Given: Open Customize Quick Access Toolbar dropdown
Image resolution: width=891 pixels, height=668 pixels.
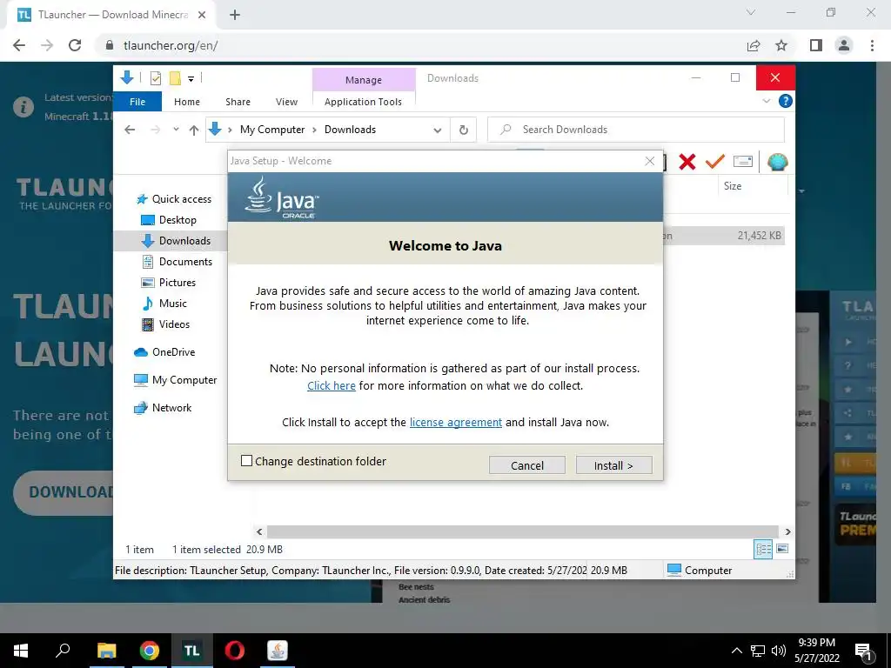Looking at the screenshot, I should pos(191,79).
